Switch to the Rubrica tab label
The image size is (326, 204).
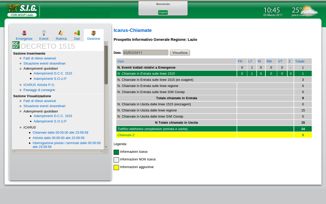pyautogui.click(x=61, y=39)
